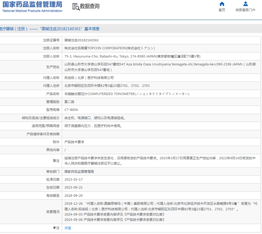The width and height of the screenshot is (262, 234).
Task: Click the TOPCON CORPORATION registrant name
Action: (x=110, y=48)
